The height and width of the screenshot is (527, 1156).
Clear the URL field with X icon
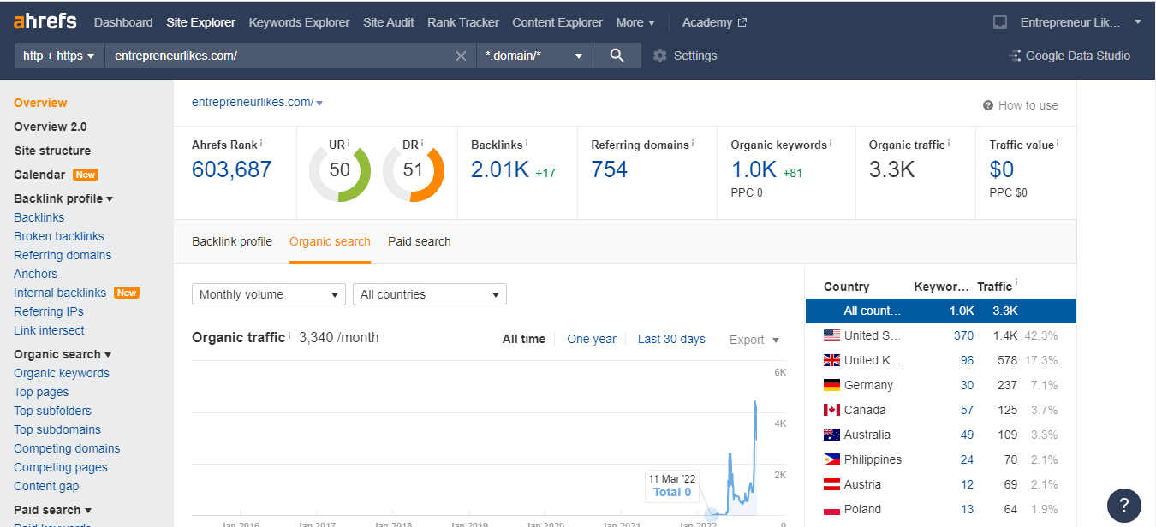coord(461,56)
